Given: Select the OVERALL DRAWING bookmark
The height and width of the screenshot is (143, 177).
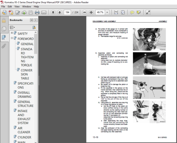Looking at the screenshot, I should [24, 95].
